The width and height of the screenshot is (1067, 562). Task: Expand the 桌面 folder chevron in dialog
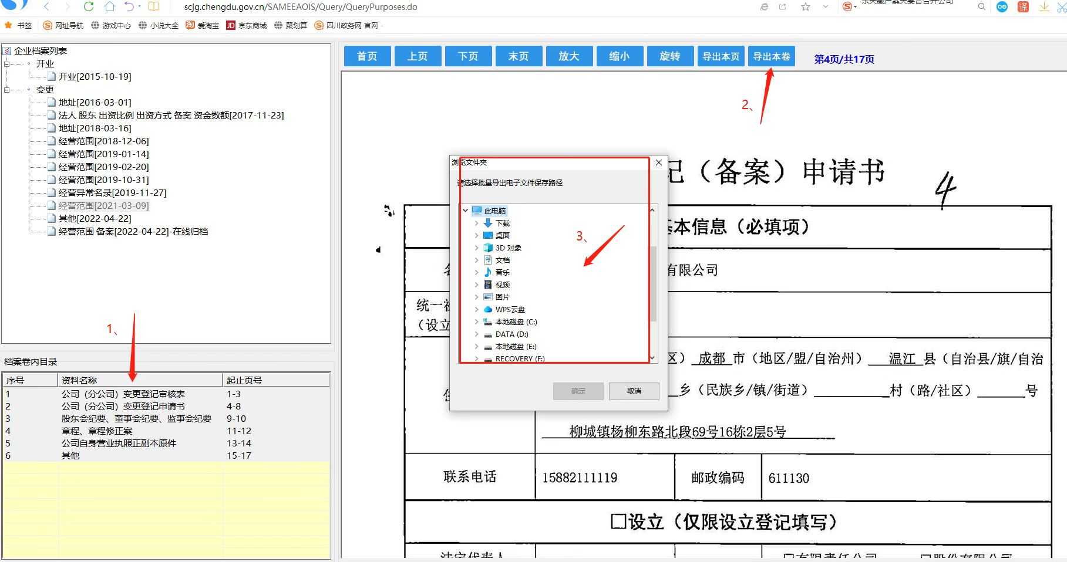click(476, 235)
